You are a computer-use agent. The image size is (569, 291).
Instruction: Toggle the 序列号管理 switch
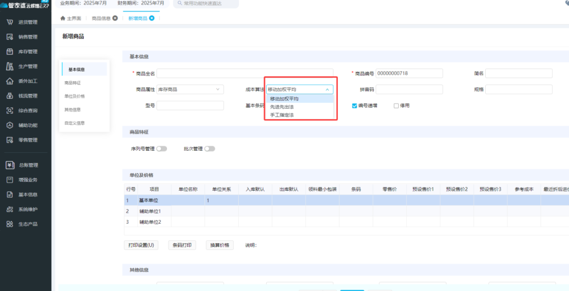pyautogui.click(x=162, y=149)
